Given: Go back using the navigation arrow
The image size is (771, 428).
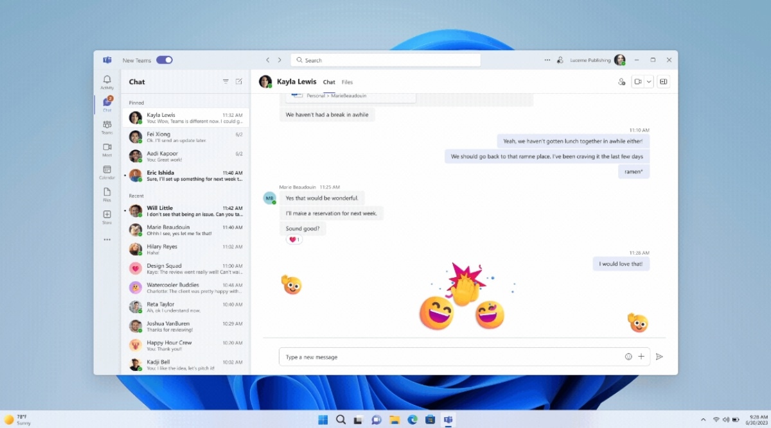Looking at the screenshot, I should point(267,59).
